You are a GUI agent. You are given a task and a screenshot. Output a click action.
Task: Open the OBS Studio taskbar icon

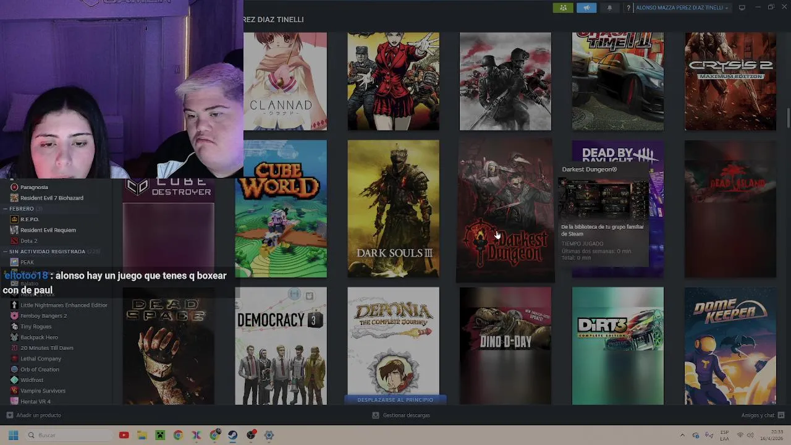point(251,435)
